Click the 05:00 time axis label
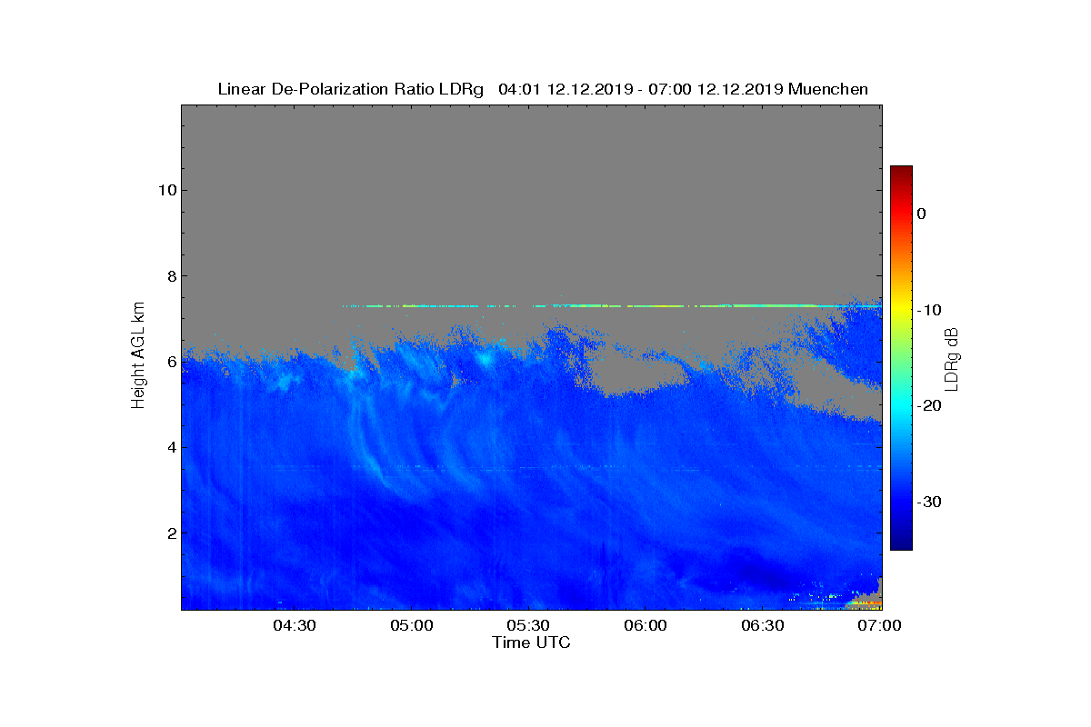1091x727 pixels. click(411, 625)
